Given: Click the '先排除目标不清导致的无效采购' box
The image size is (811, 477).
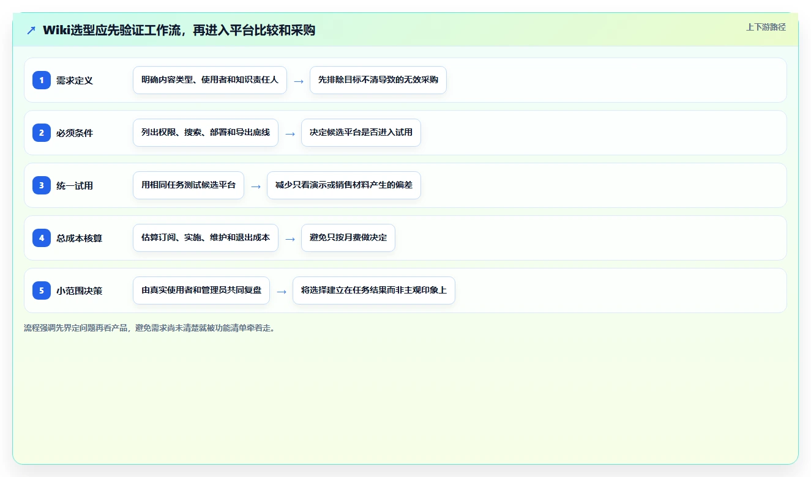Looking at the screenshot, I should (x=378, y=80).
